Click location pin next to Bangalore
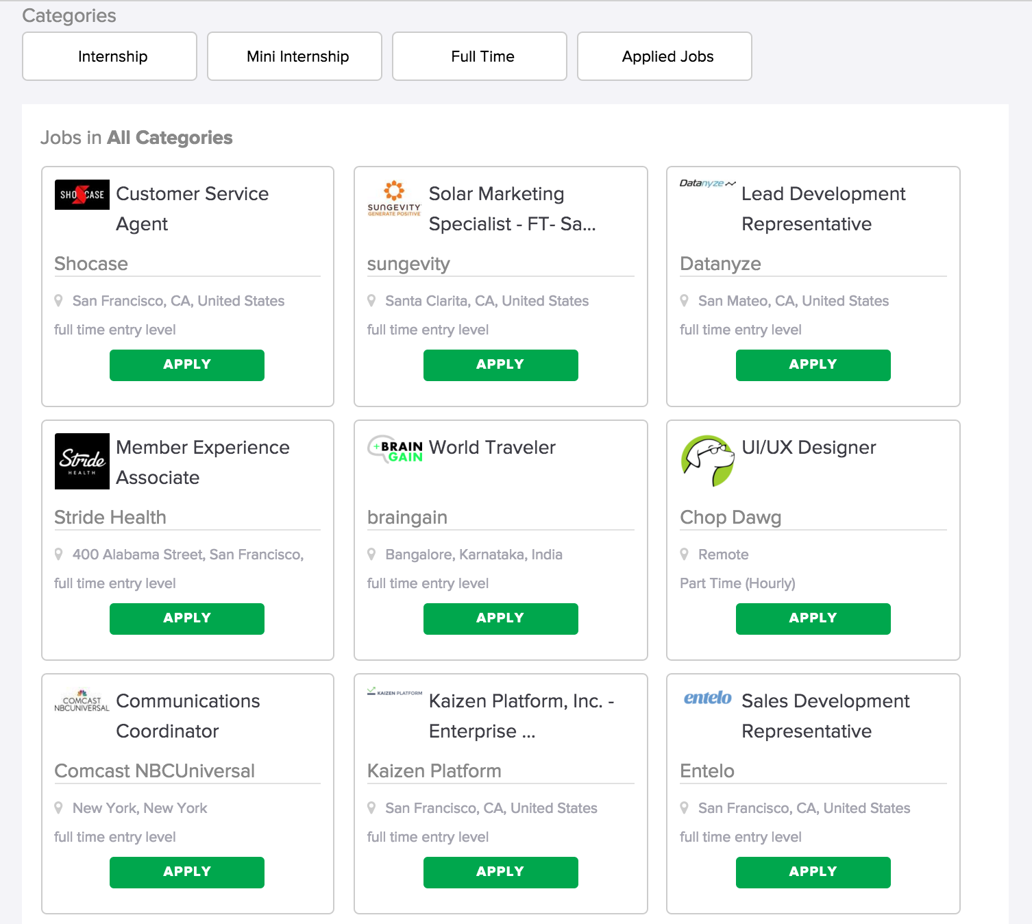The image size is (1032, 924). (x=371, y=554)
